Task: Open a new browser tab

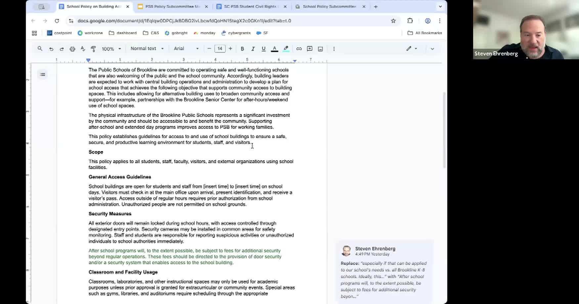Action: [376, 7]
